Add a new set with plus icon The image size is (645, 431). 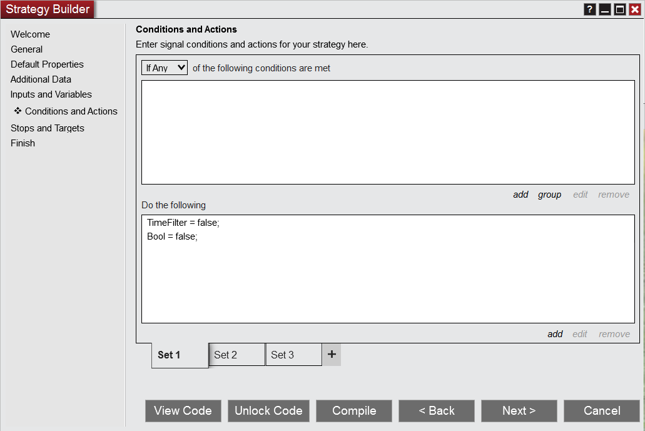pyautogui.click(x=332, y=354)
